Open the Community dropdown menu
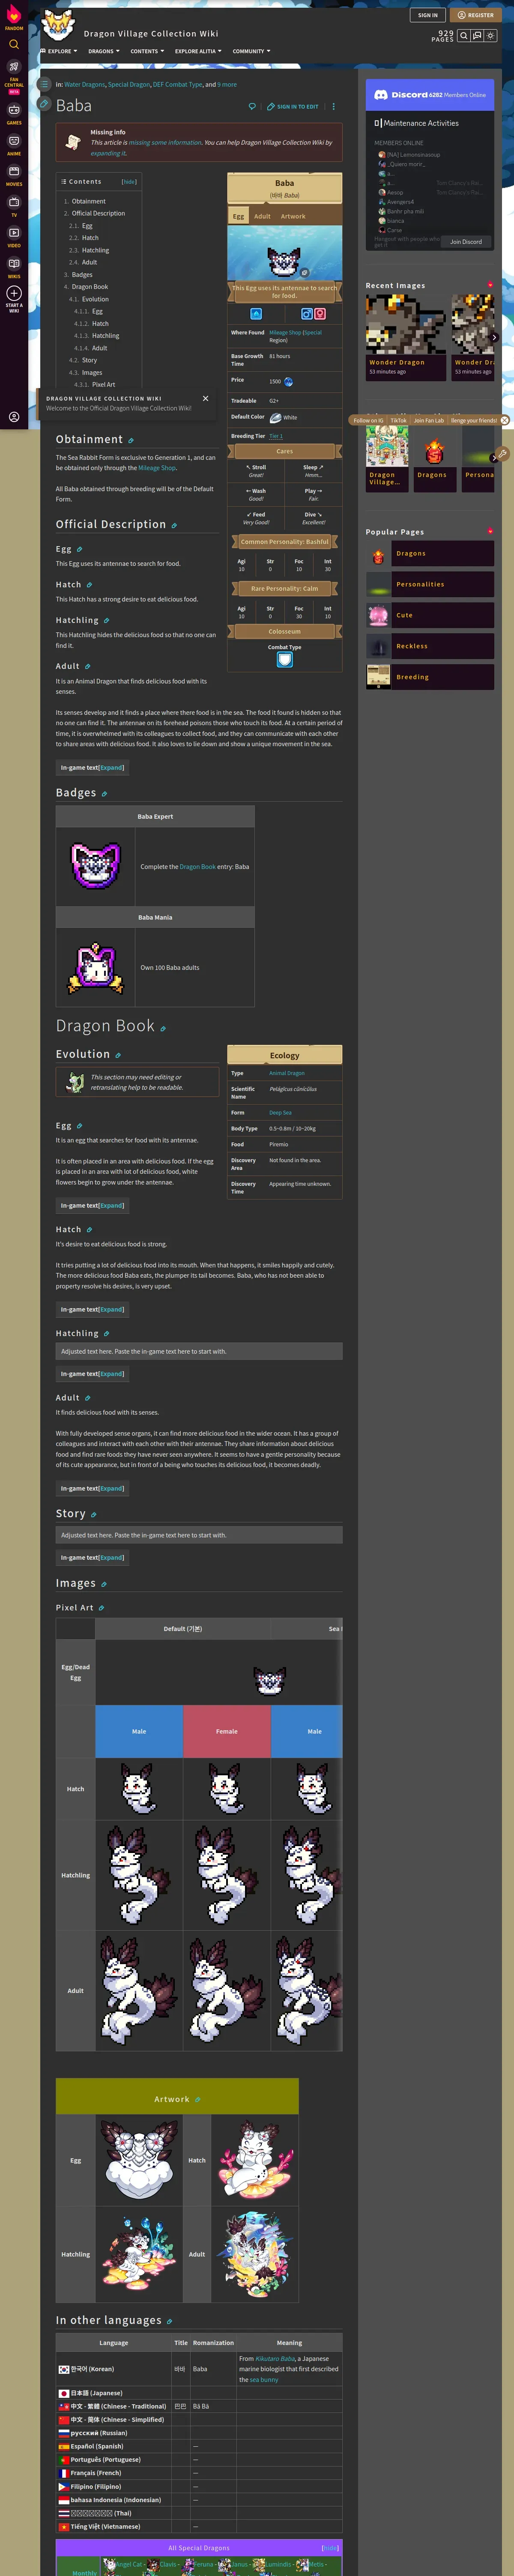Screen dimensions: 514x2576 point(251,51)
